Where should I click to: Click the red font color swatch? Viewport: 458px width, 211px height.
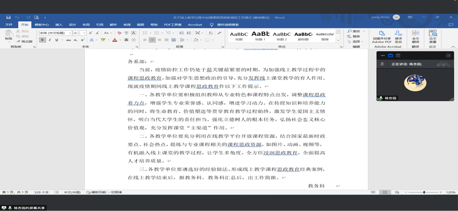[x=115, y=40]
